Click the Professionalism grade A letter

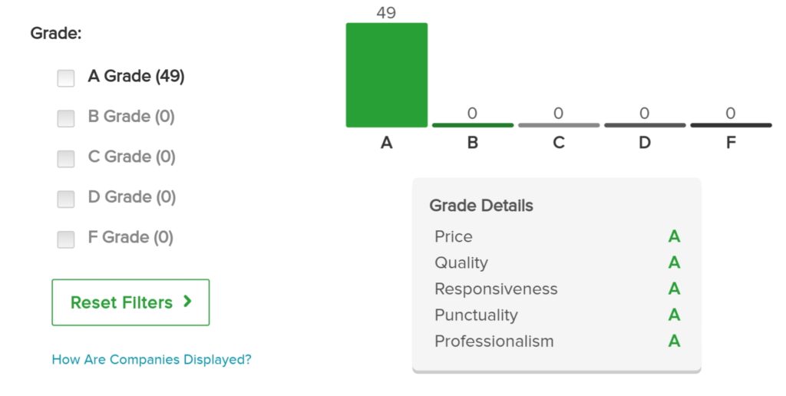[x=674, y=341]
